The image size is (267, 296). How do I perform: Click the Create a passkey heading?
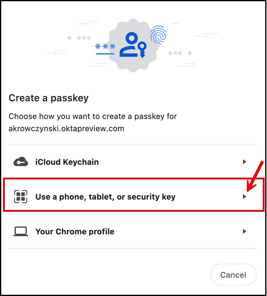pos(49,98)
